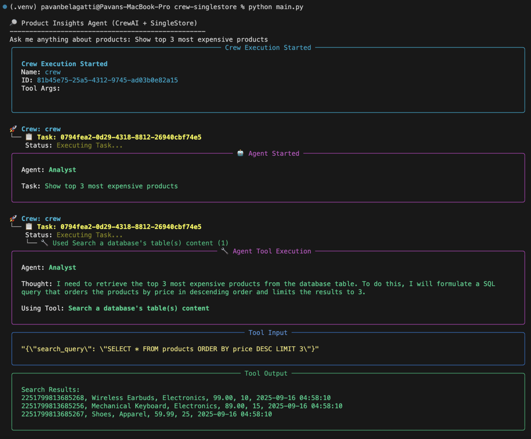Screen dimensions: 531x439
Task: Click the Mechanical Keyboard result row
Action: [181, 406]
